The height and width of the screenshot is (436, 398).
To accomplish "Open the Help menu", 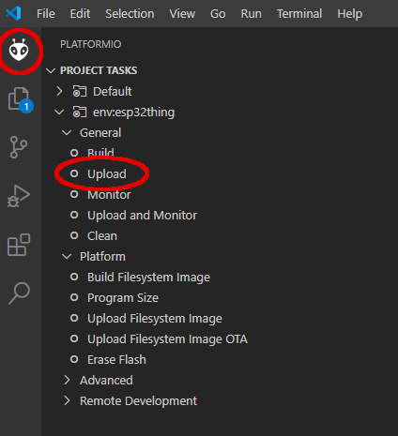I will [350, 14].
